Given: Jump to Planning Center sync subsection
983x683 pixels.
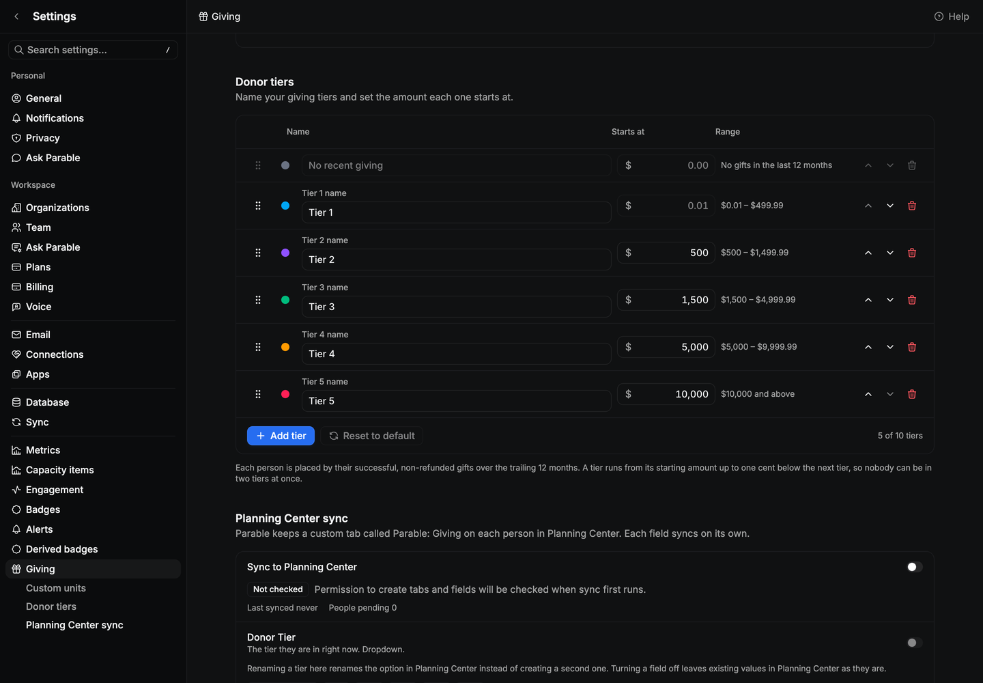Looking at the screenshot, I should pyautogui.click(x=74, y=625).
